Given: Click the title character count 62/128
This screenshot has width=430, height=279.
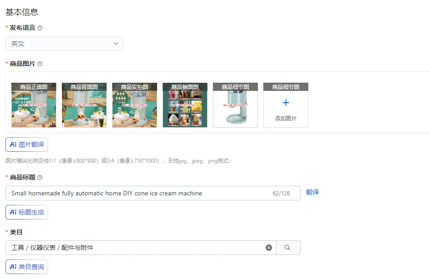Looking at the screenshot, I should coord(281,194).
